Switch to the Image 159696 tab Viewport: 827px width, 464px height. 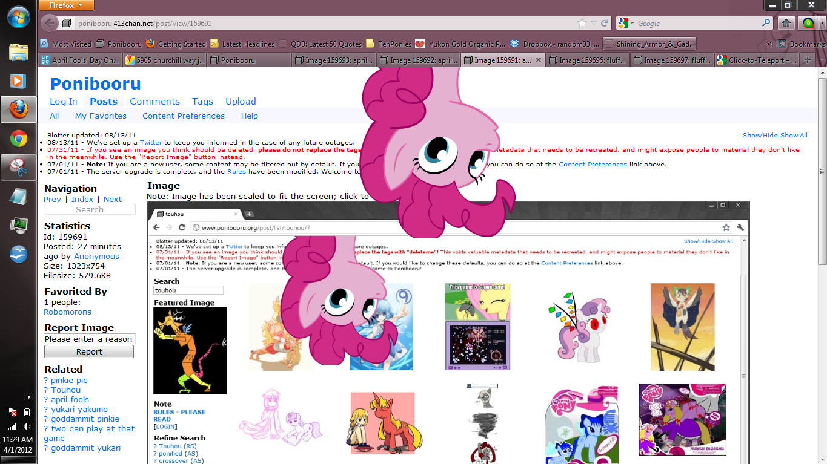587,60
